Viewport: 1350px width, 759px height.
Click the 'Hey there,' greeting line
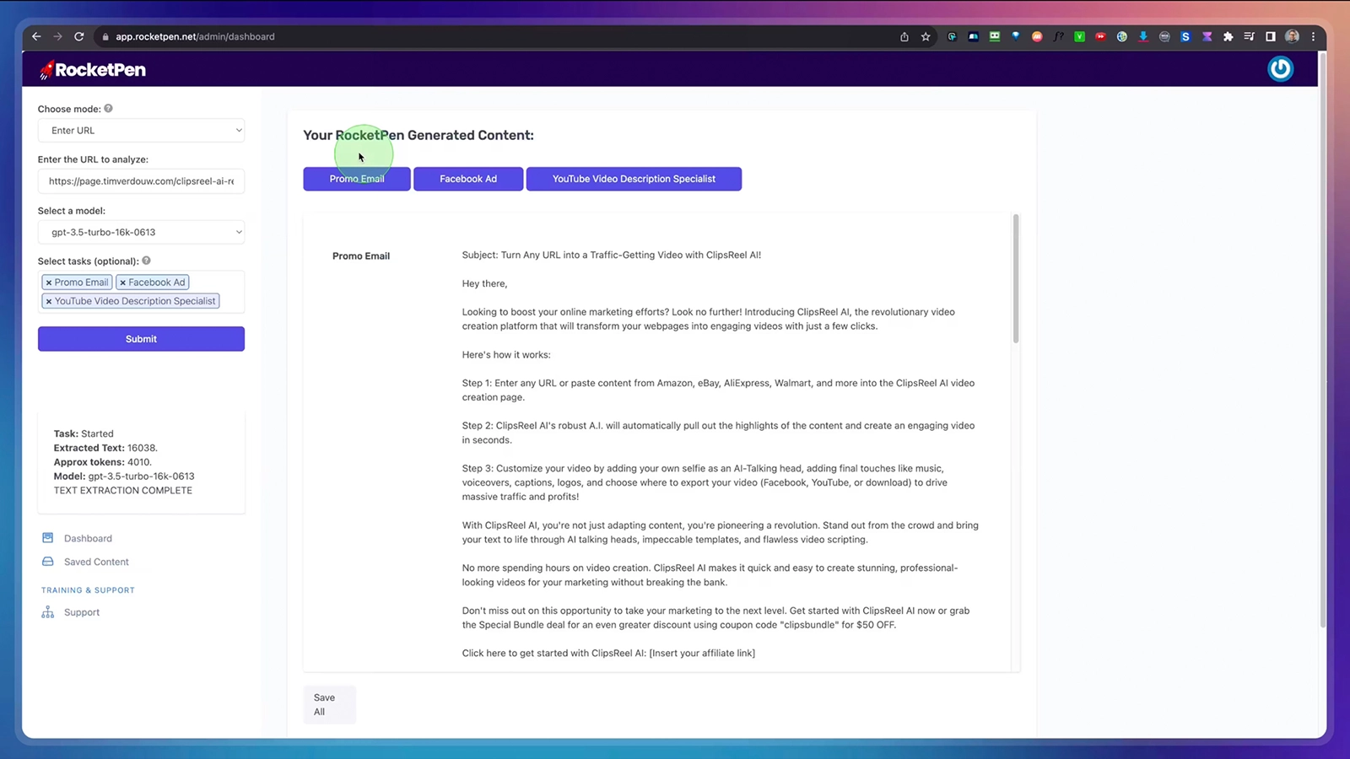[484, 283]
